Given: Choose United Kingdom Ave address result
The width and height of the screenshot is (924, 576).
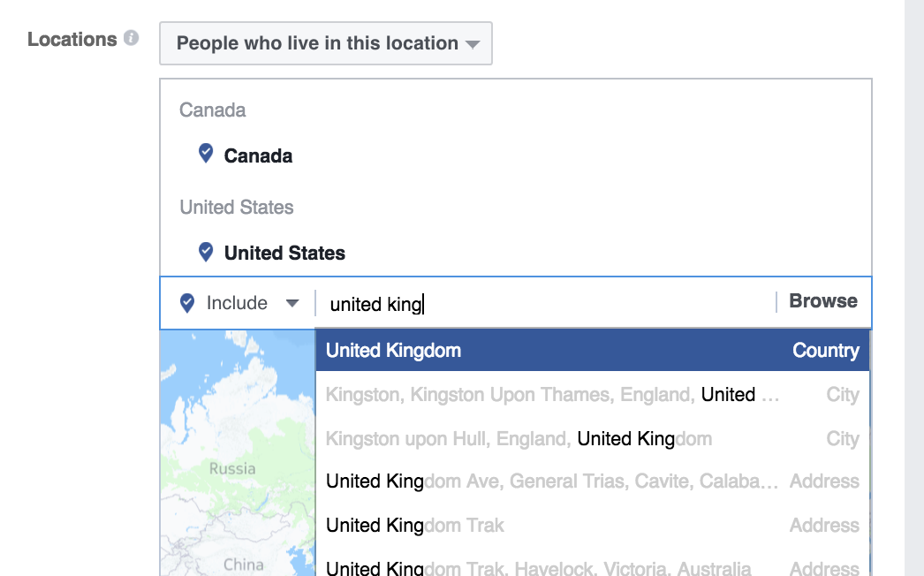Looking at the screenshot, I should 530,481.
